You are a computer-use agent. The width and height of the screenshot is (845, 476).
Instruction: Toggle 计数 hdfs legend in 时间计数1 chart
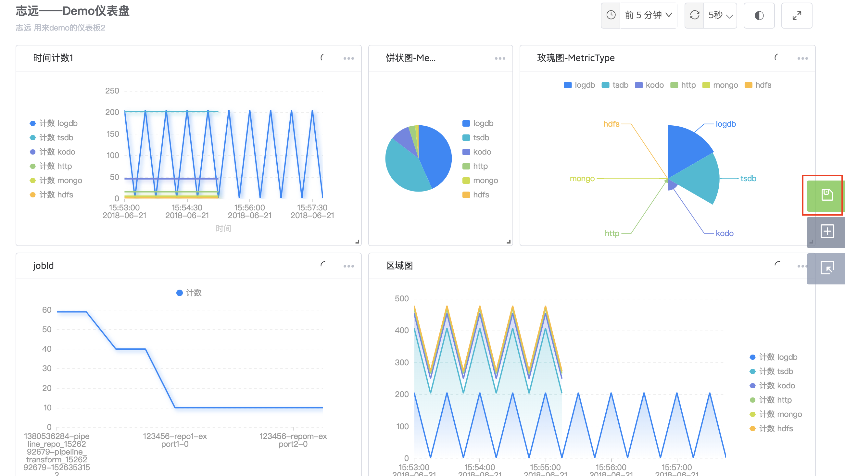(x=52, y=195)
